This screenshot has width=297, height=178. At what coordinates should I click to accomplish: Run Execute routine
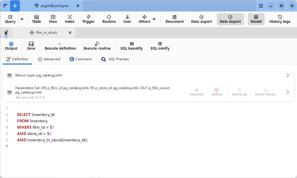tap(97, 46)
